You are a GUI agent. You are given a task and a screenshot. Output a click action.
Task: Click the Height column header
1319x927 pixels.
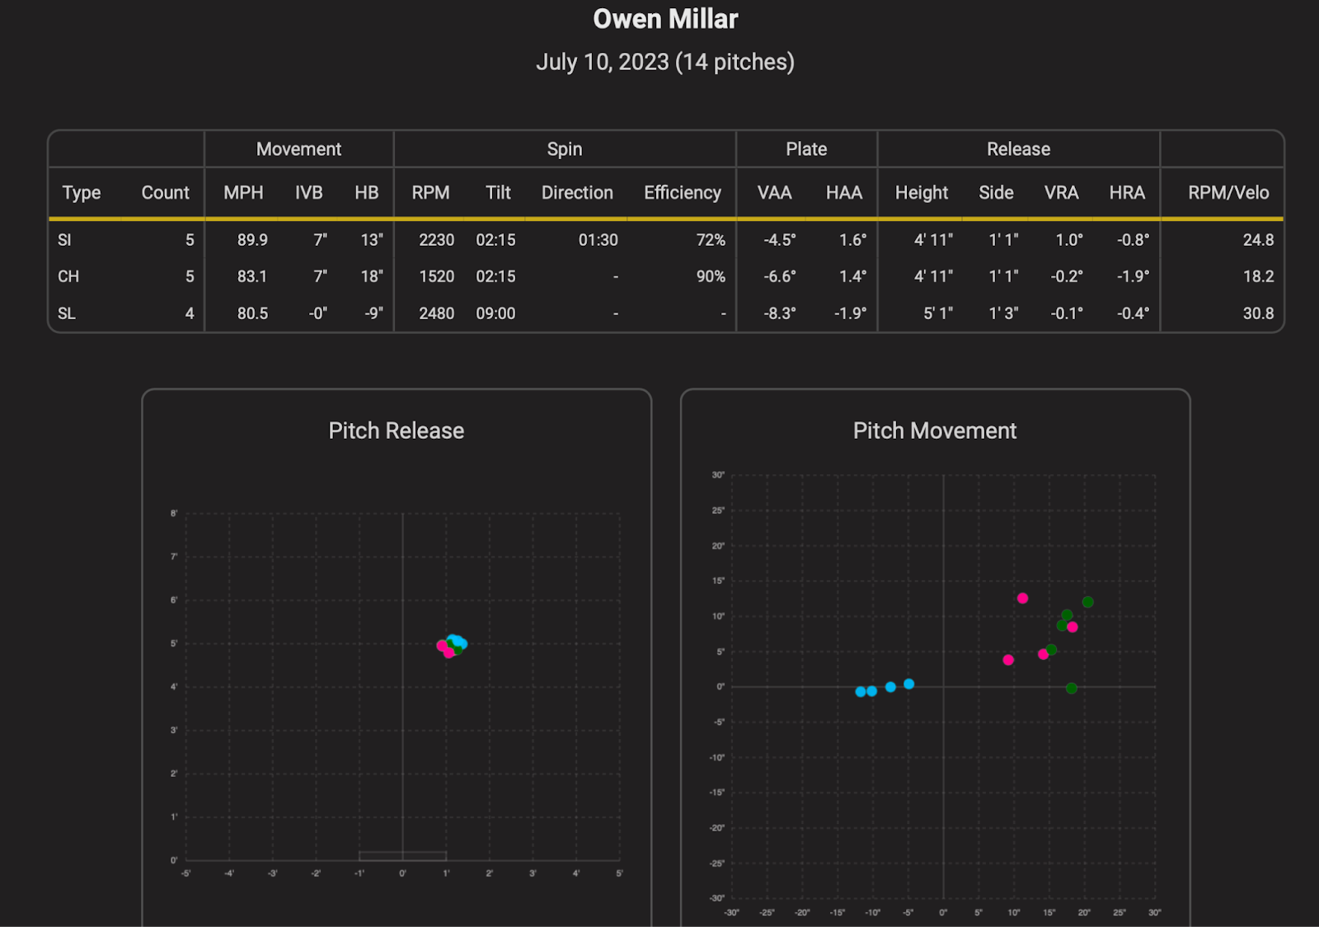tap(922, 193)
